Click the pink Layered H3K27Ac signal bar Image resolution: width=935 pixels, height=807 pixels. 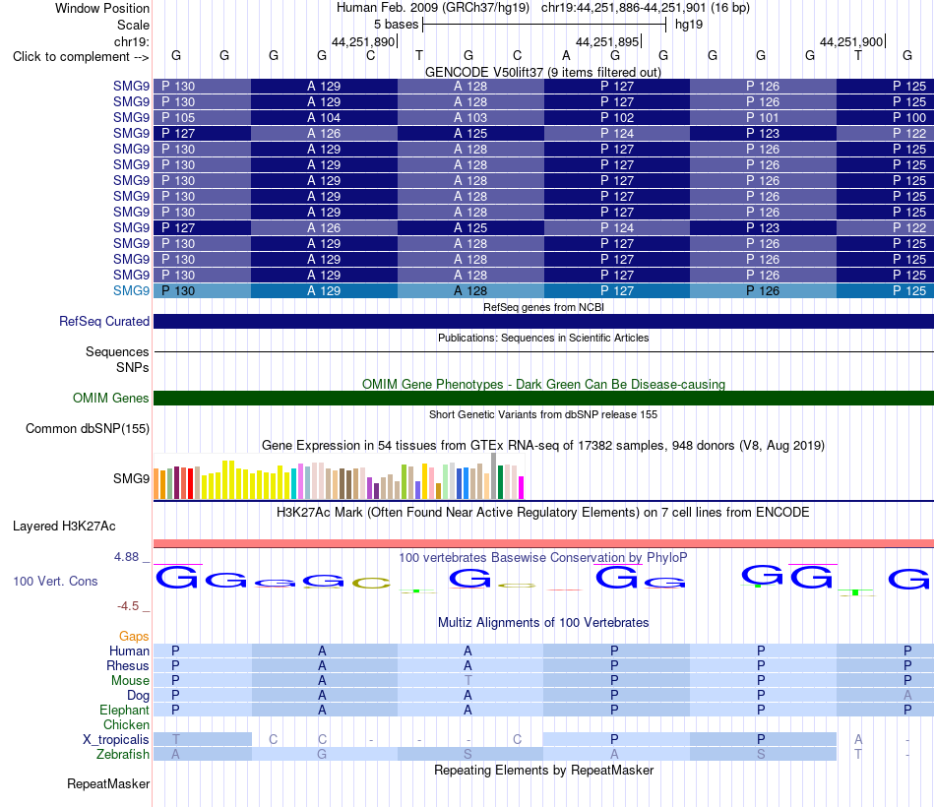click(543, 543)
